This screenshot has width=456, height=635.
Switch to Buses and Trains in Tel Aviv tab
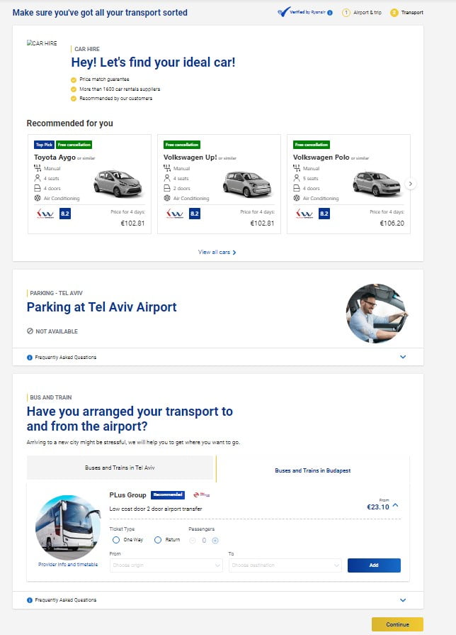(120, 468)
